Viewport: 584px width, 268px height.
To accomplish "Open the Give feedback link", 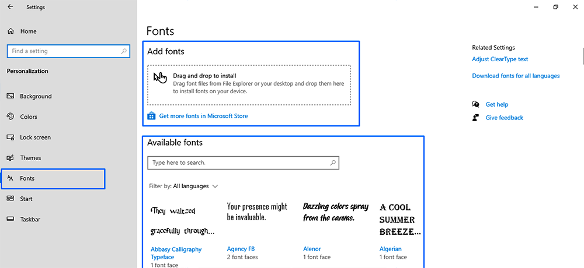I will coord(505,118).
